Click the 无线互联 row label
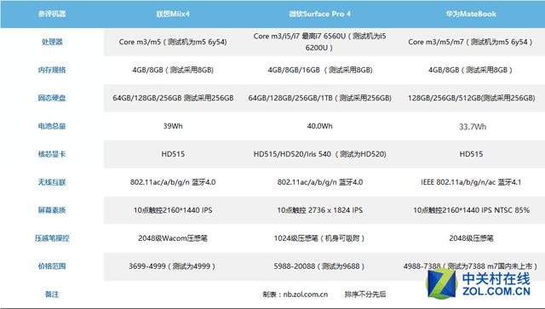 coord(52,182)
